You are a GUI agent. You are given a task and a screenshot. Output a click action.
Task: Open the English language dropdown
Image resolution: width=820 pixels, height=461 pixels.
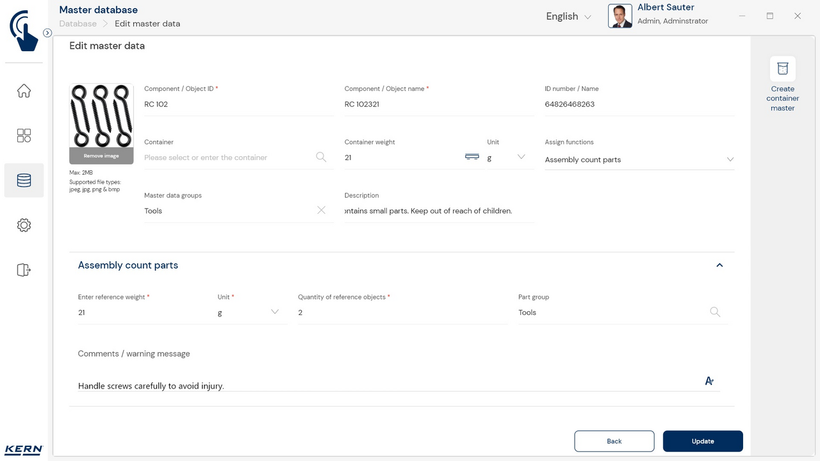pyautogui.click(x=568, y=17)
